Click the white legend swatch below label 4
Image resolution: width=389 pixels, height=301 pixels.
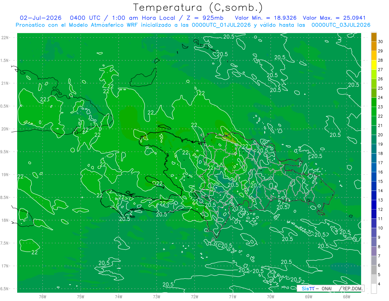pyautogui.click(x=374, y=289)
